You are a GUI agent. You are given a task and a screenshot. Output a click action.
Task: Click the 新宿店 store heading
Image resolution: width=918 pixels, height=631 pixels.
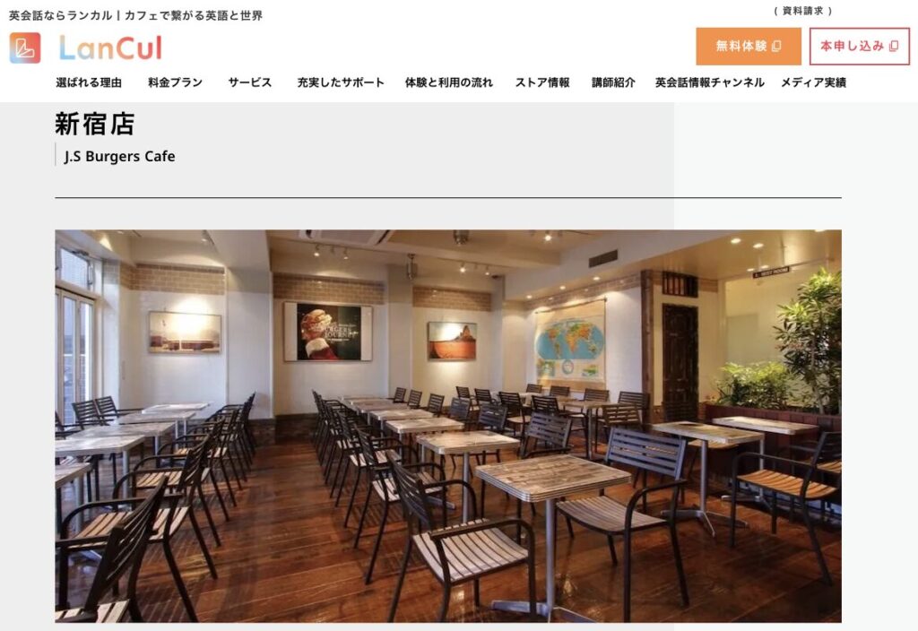[x=95, y=124]
